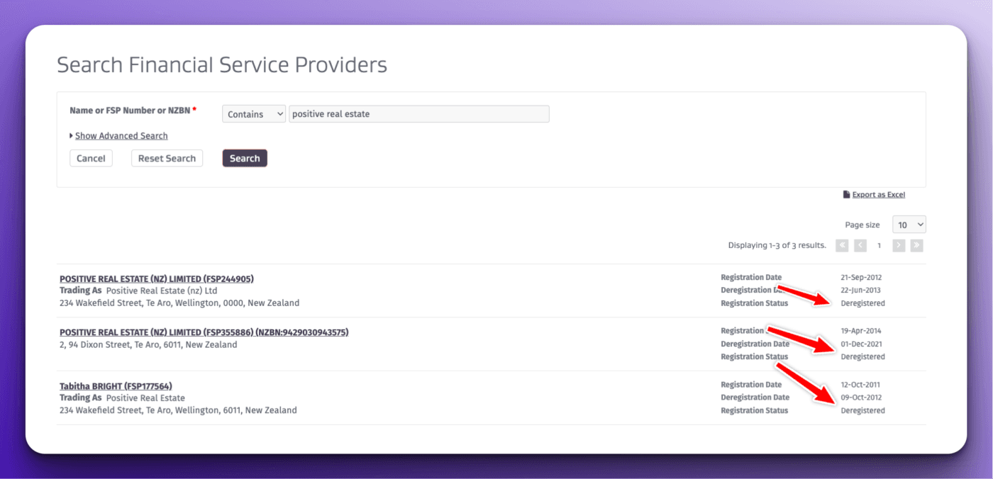Open Tabitha BRIGHT FSP177564 record
The width and height of the screenshot is (993, 479).
point(116,386)
